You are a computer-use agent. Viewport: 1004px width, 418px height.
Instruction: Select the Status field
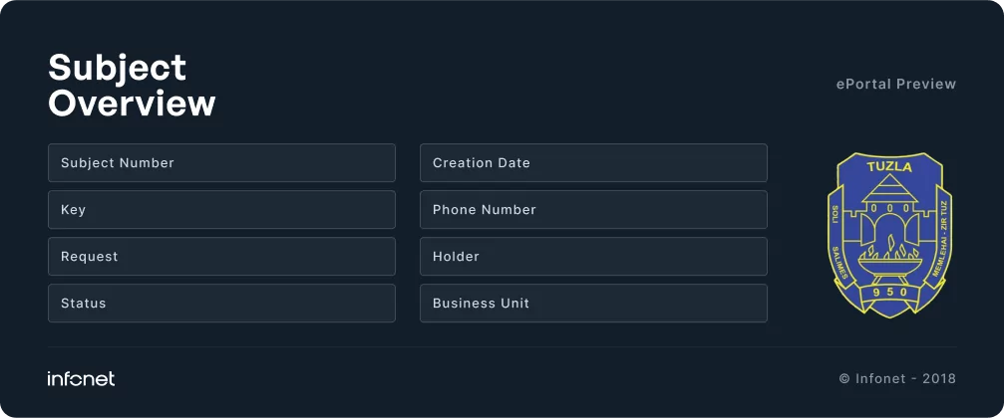click(221, 304)
